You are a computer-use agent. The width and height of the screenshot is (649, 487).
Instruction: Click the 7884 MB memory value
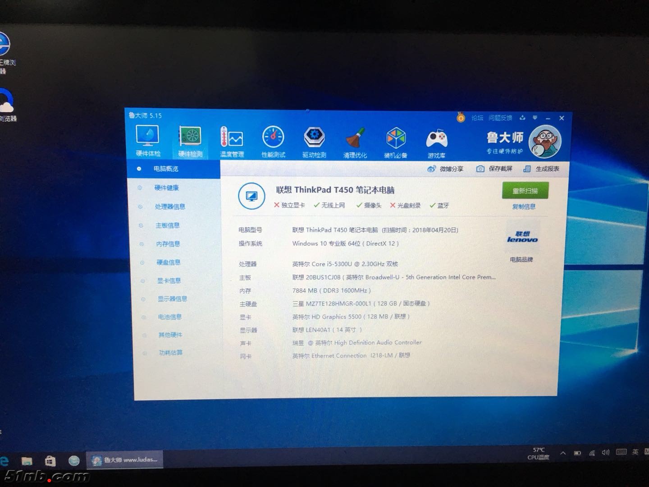331,290
